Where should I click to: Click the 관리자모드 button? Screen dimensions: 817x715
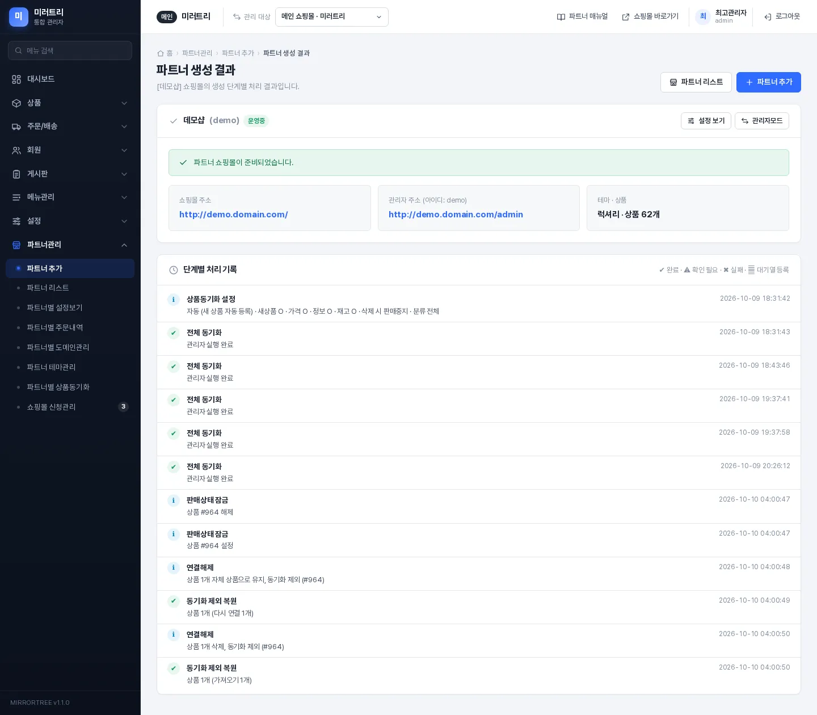pos(762,121)
